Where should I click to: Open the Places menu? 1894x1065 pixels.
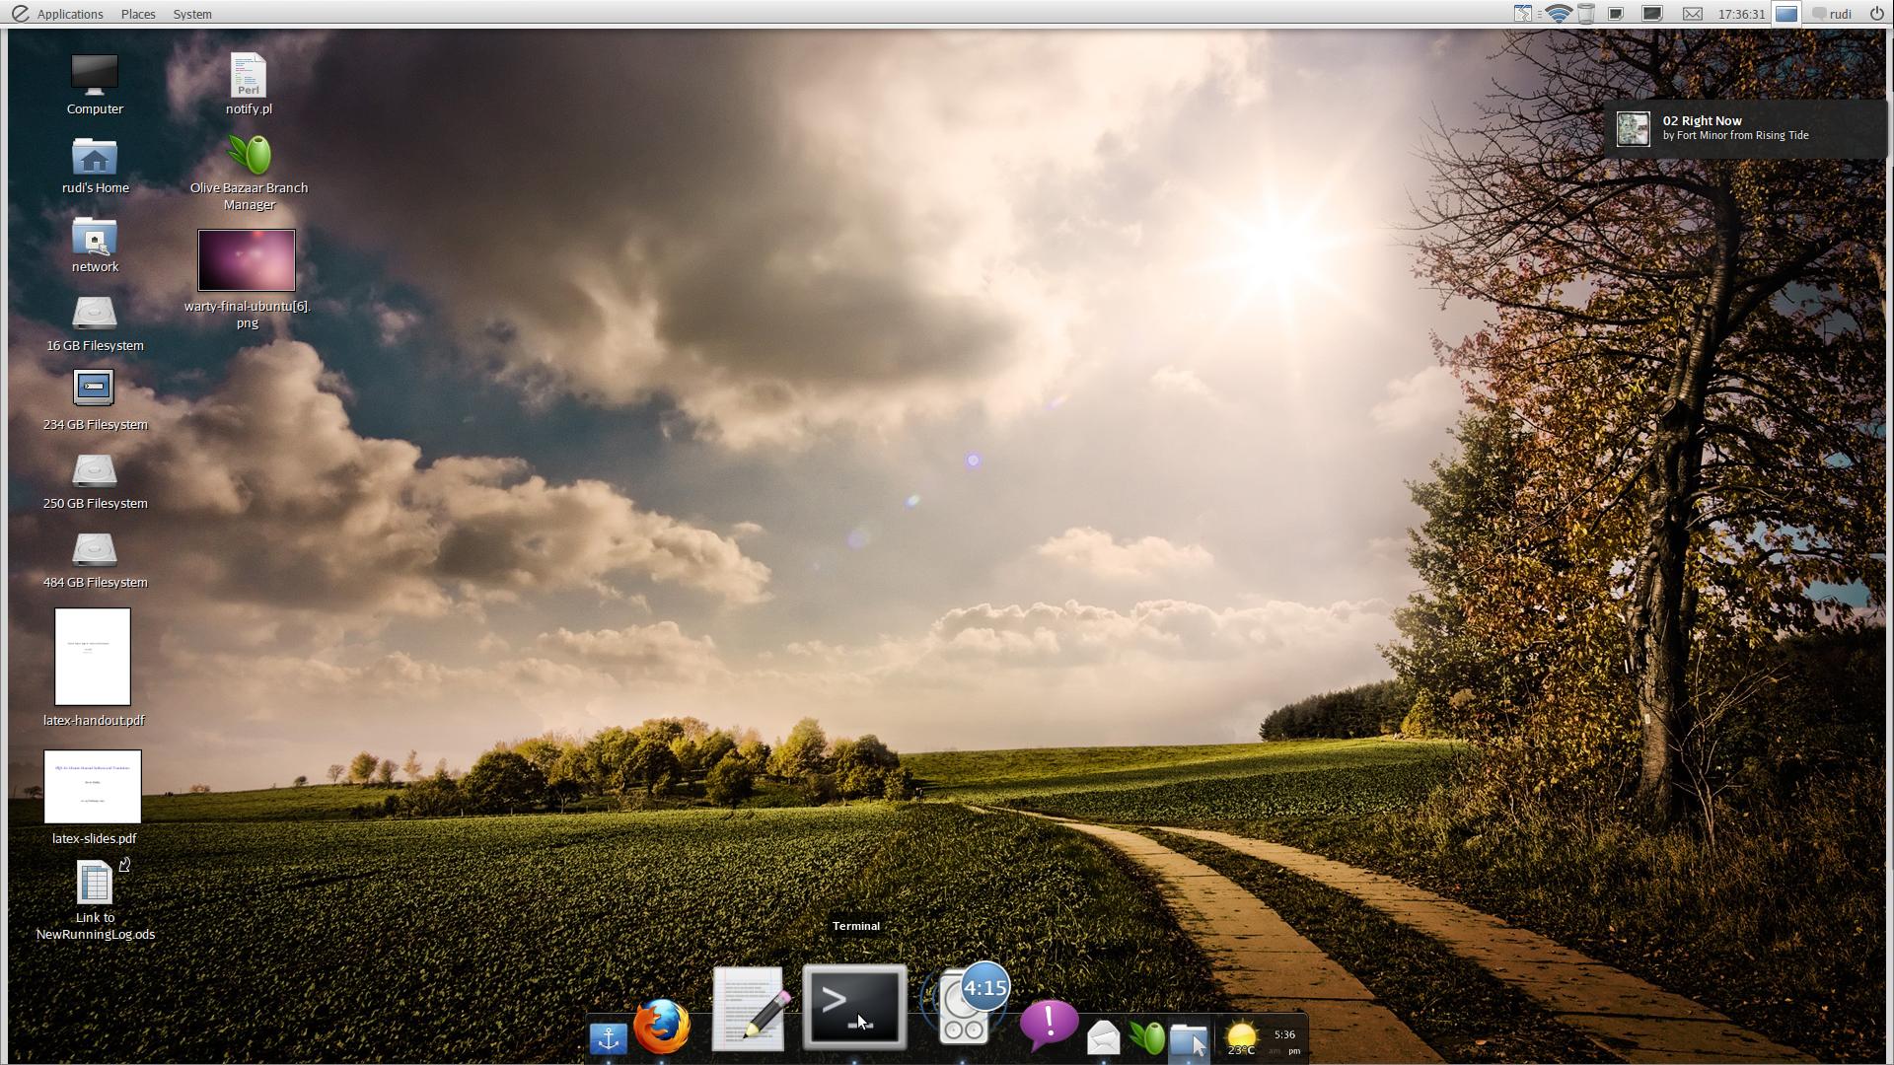[x=138, y=14]
